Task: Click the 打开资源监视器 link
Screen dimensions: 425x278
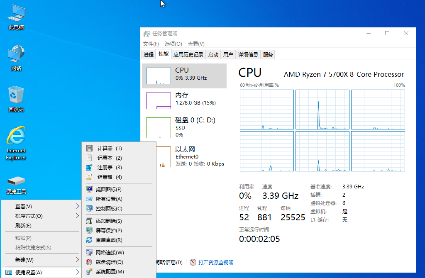Action: [x=216, y=262]
